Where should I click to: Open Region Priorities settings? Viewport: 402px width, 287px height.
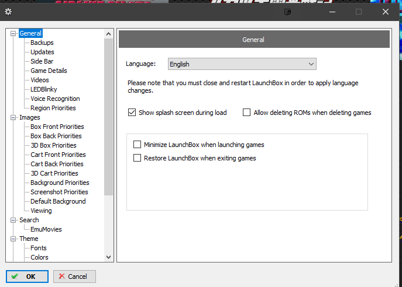click(x=53, y=108)
